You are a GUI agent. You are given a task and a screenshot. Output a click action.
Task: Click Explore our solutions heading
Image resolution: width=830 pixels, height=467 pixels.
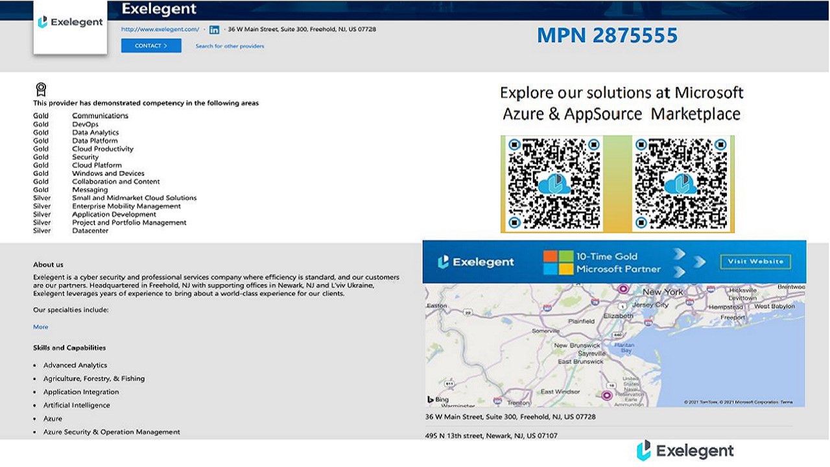pos(622,103)
